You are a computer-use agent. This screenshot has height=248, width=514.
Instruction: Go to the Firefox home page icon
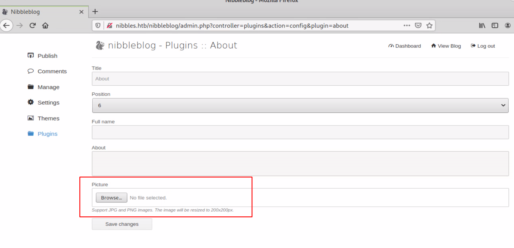click(45, 26)
